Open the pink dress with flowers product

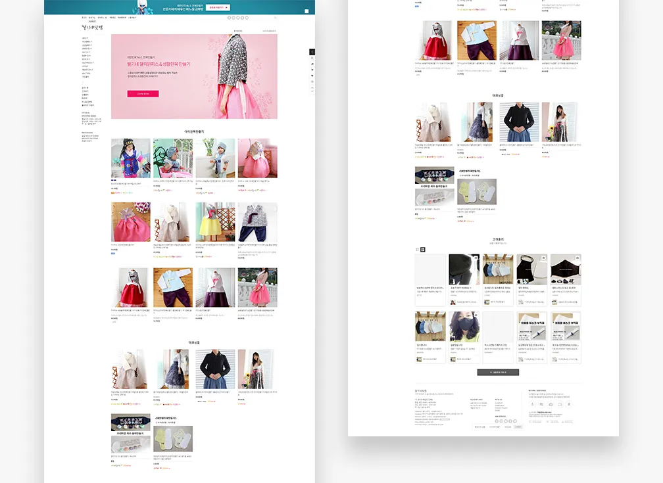point(131,222)
